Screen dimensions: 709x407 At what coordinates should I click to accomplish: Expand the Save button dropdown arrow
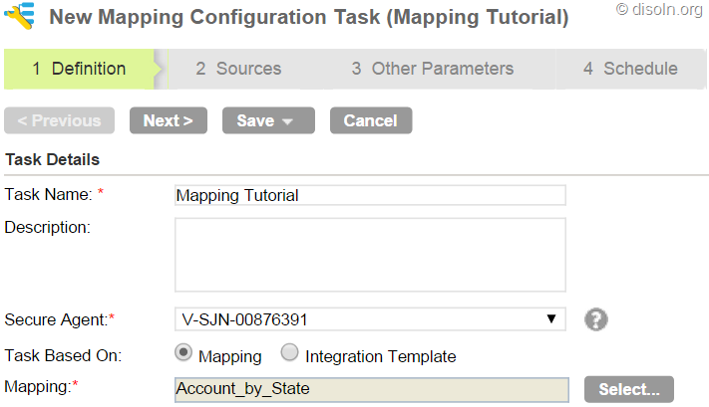coord(288,121)
